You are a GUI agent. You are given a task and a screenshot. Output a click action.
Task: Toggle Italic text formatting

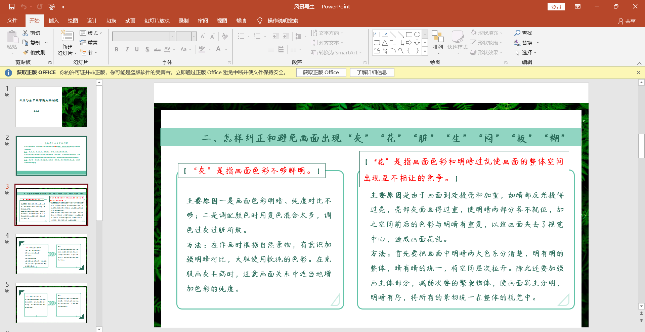127,49
